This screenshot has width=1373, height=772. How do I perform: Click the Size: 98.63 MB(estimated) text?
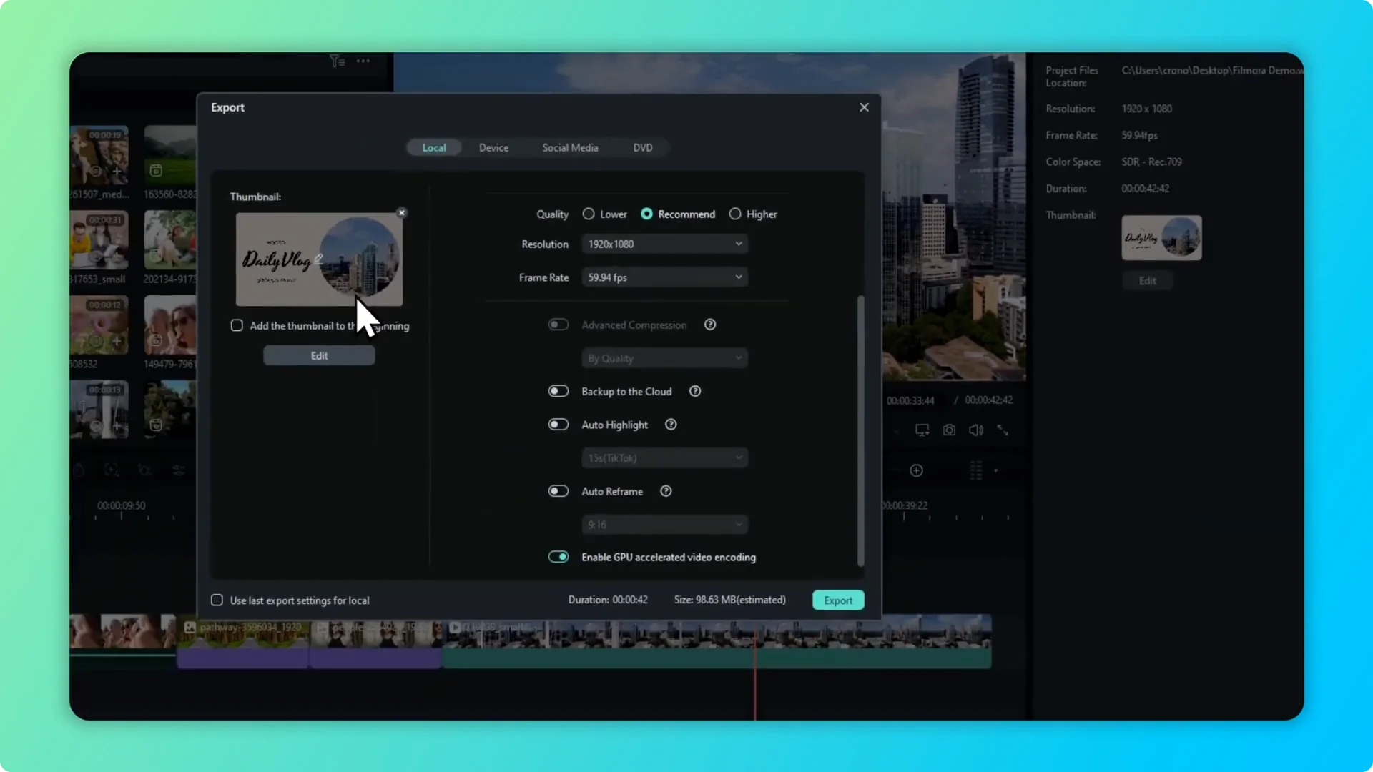tap(729, 600)
